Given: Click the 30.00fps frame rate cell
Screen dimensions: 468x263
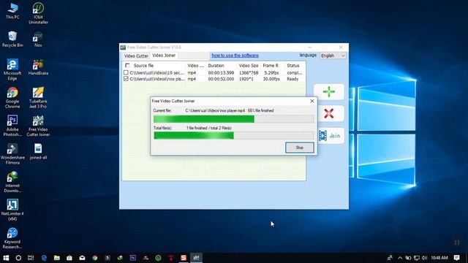Looking at the screenshot, I should click(271, 79).
